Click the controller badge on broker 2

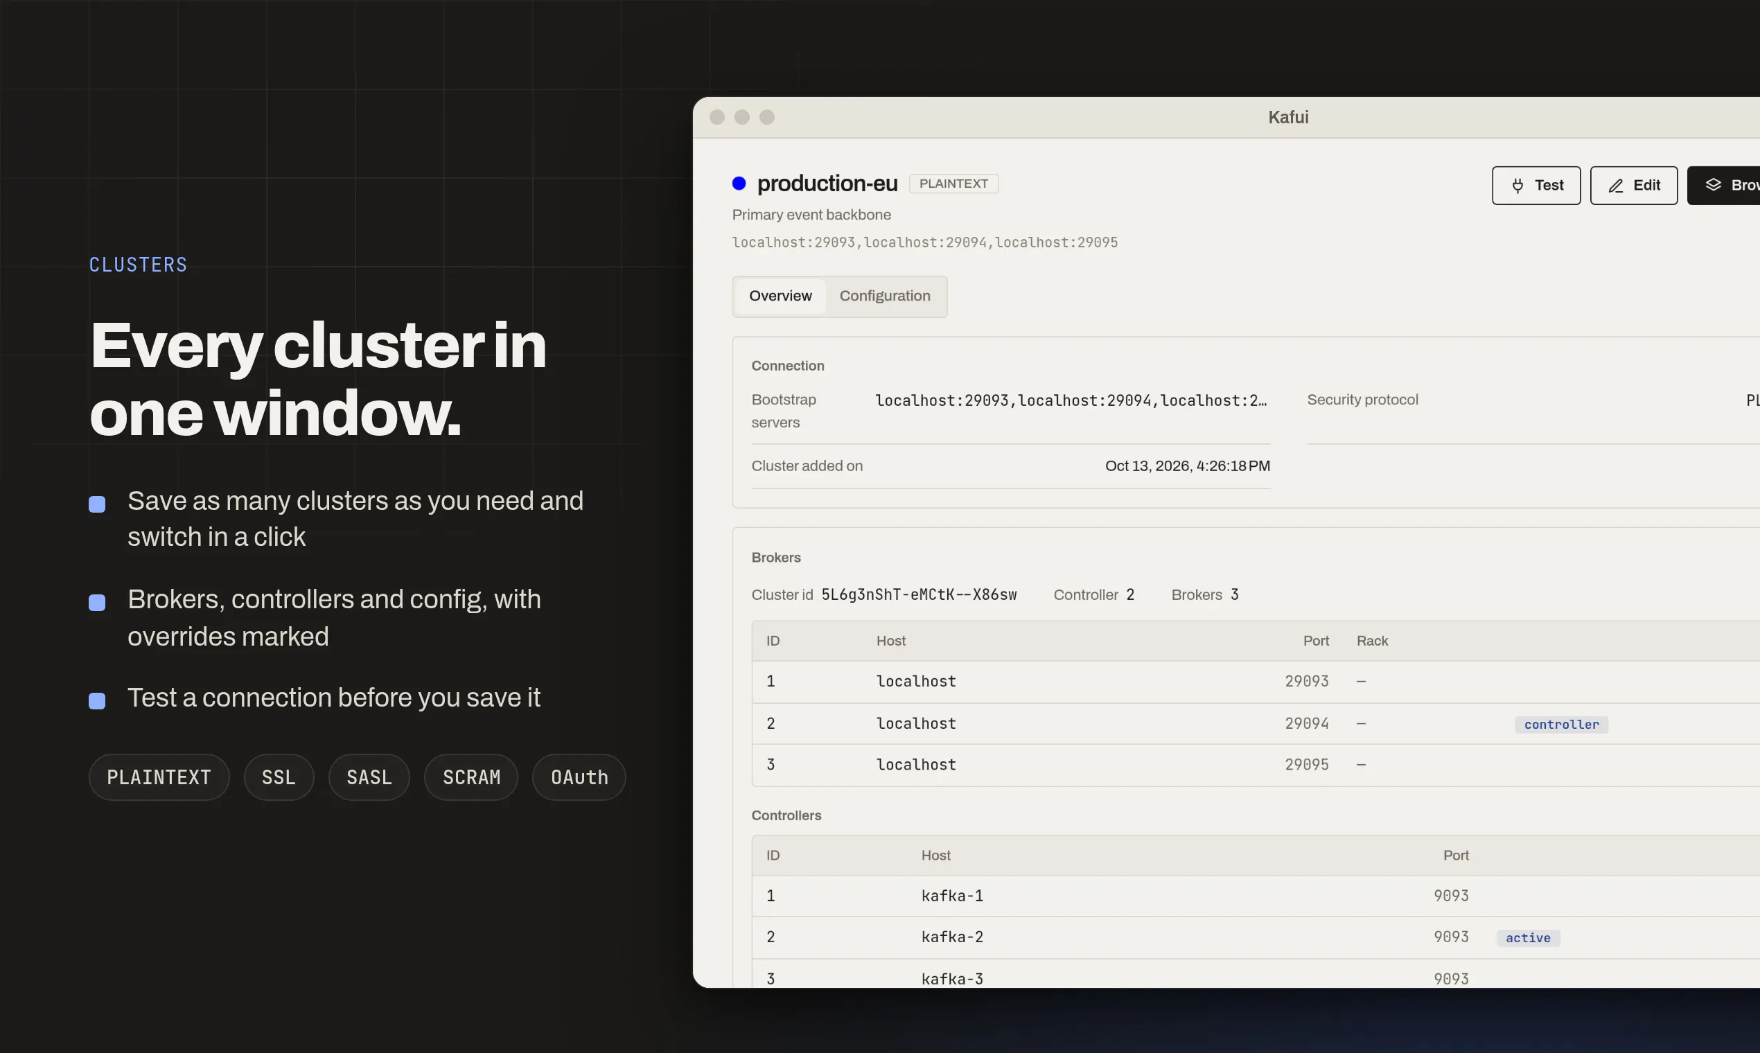pyautogui.click(x=1561, y=725)
